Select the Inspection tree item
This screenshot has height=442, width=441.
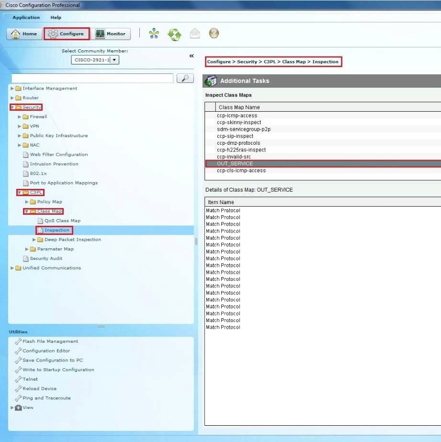pos(57,230)
